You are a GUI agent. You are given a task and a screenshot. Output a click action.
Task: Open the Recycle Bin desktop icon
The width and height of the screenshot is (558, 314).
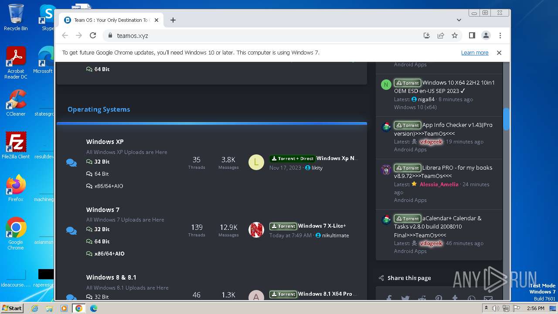pyautogui.click(x=16, y=17)
